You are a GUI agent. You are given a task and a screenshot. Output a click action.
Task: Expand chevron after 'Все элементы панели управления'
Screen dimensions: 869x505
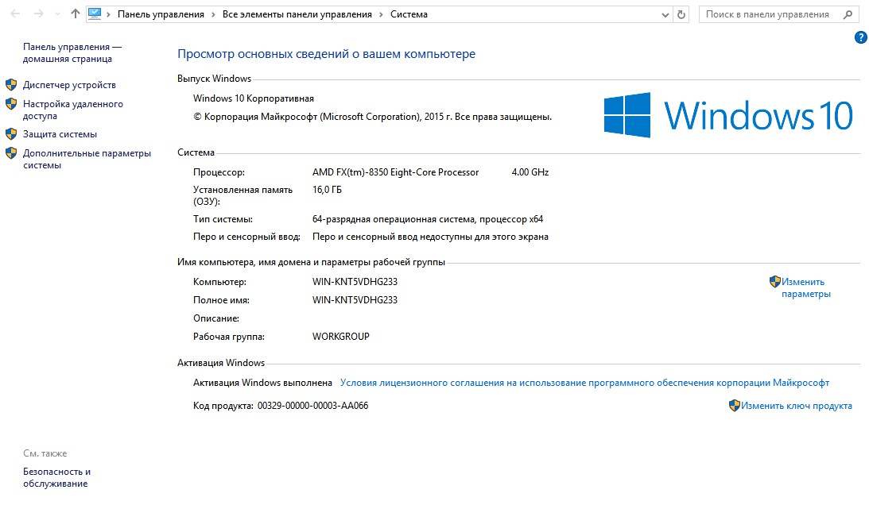point(382,14)
